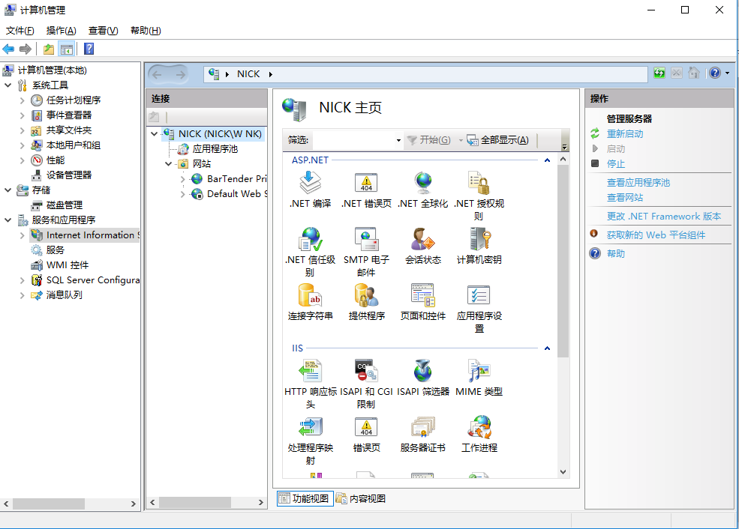Select 应用程序池 in the connections tree
This screenshot has height=529, width=739.
(215, 149)
